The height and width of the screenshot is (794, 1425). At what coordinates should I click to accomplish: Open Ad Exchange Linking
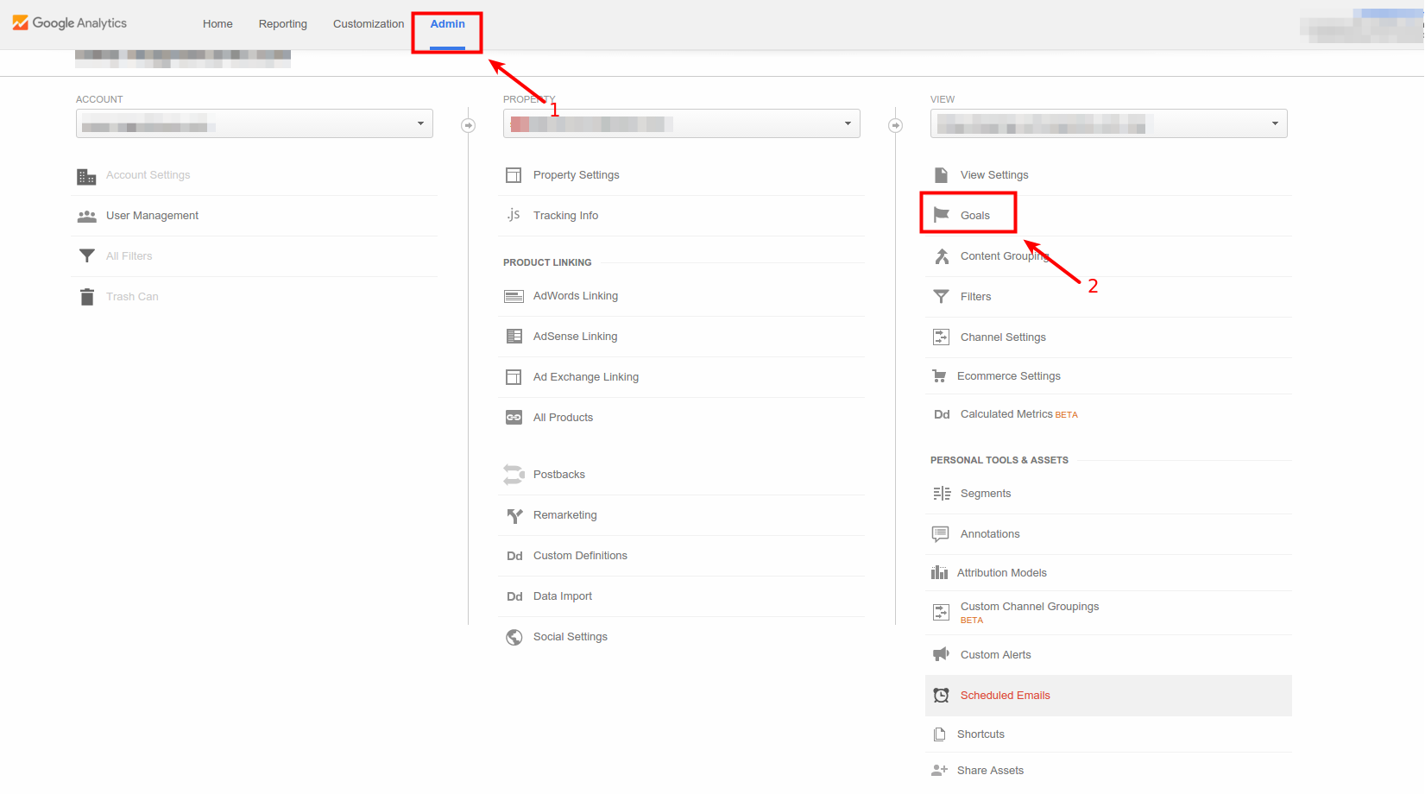click(586, 377)
